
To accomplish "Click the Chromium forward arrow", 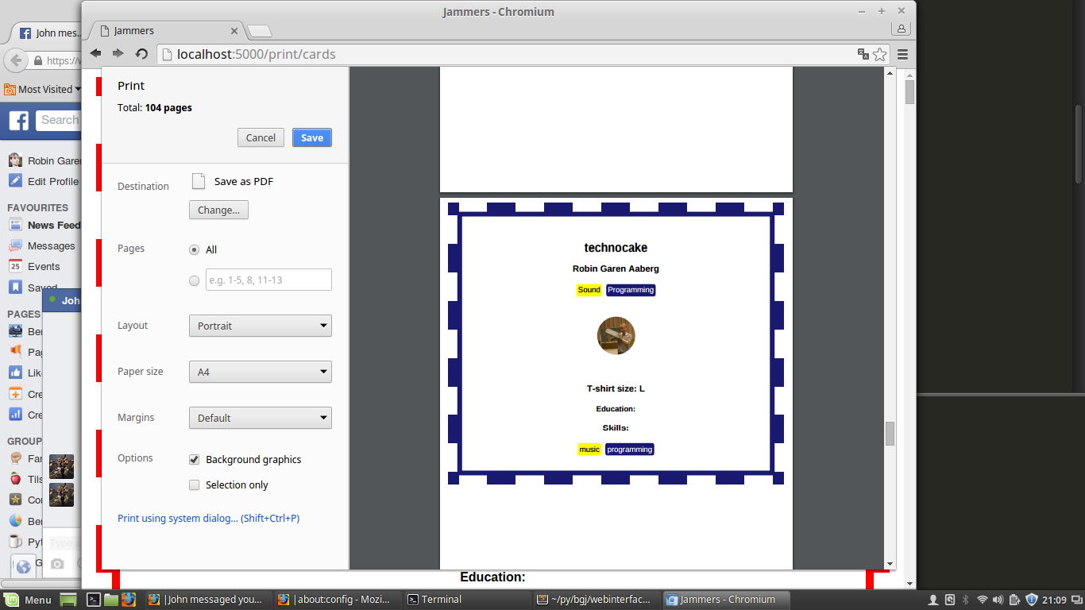I will pyautogui.click(x=118, y=53).
